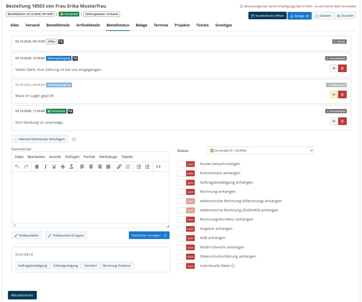Delete the 'Ware im Lager geprüft' comment
The image size is (362, 302).
342,94
